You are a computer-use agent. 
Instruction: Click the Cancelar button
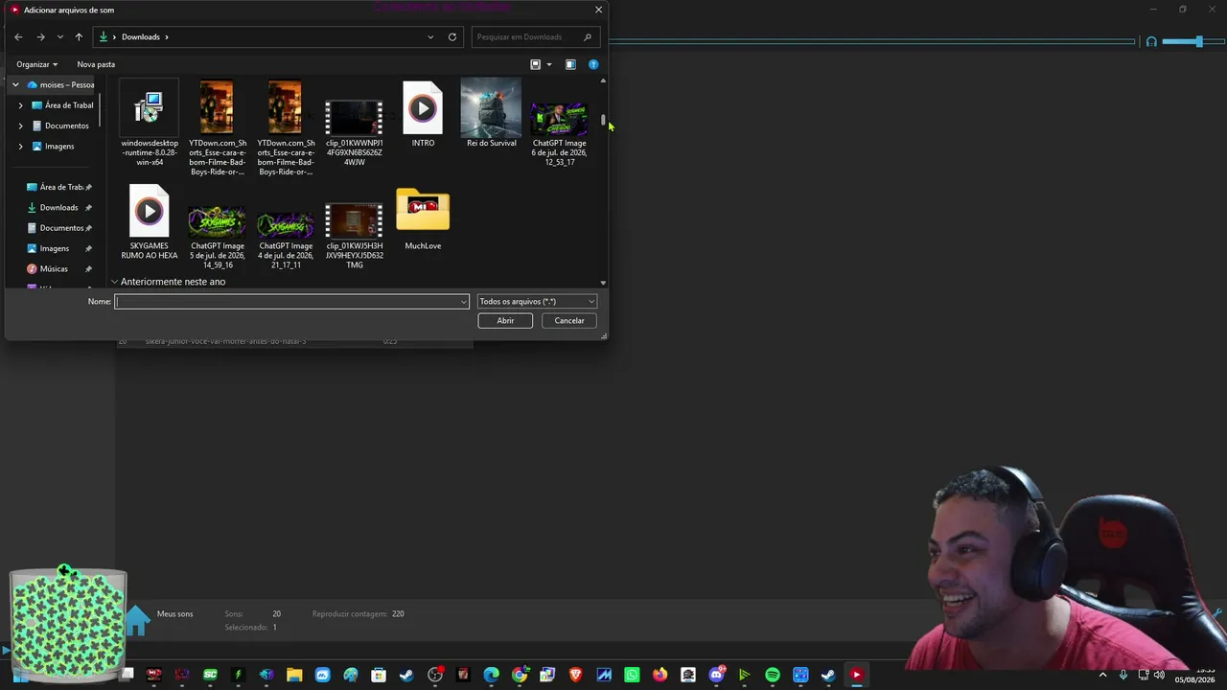[x=569, y=321]
